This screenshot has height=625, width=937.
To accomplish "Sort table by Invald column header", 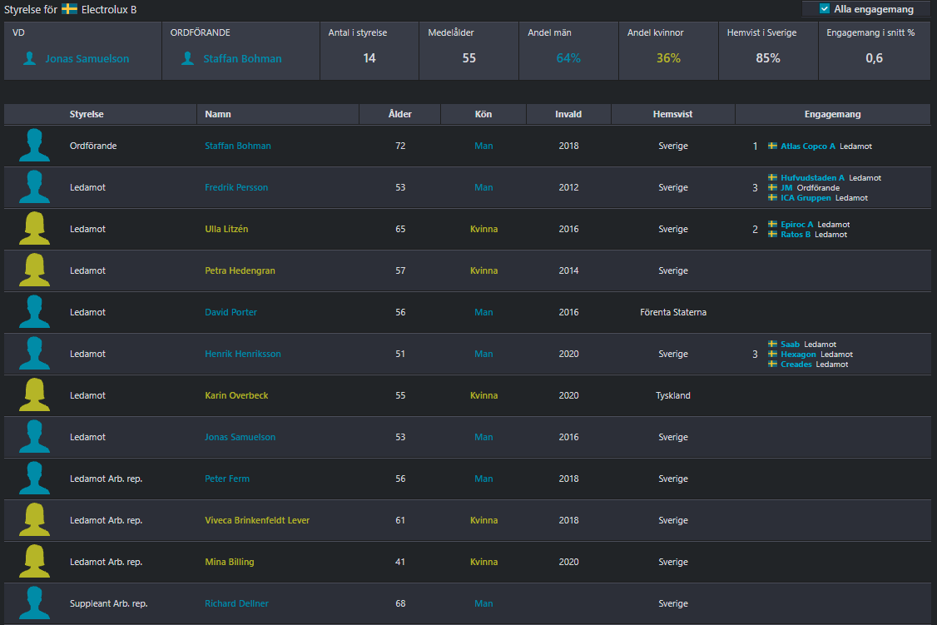I will coord(568,114).
